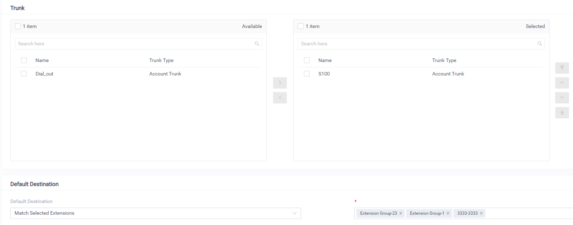
Task: Move trunk up one position
Action: pos(562,83)
